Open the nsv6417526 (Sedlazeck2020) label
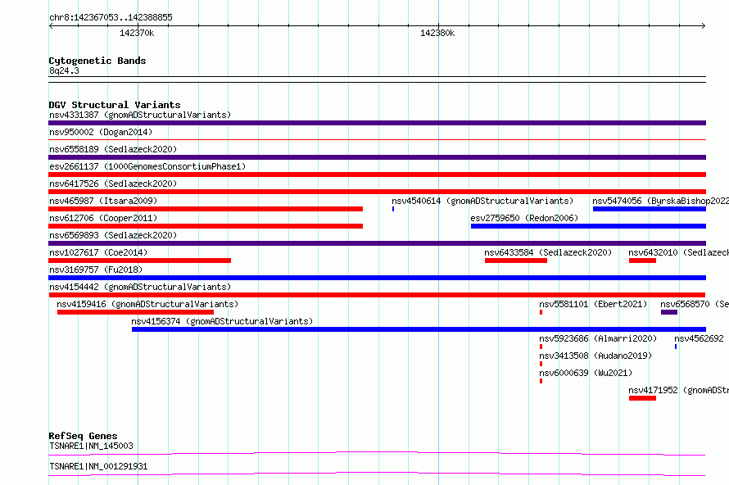 point(113,184)
